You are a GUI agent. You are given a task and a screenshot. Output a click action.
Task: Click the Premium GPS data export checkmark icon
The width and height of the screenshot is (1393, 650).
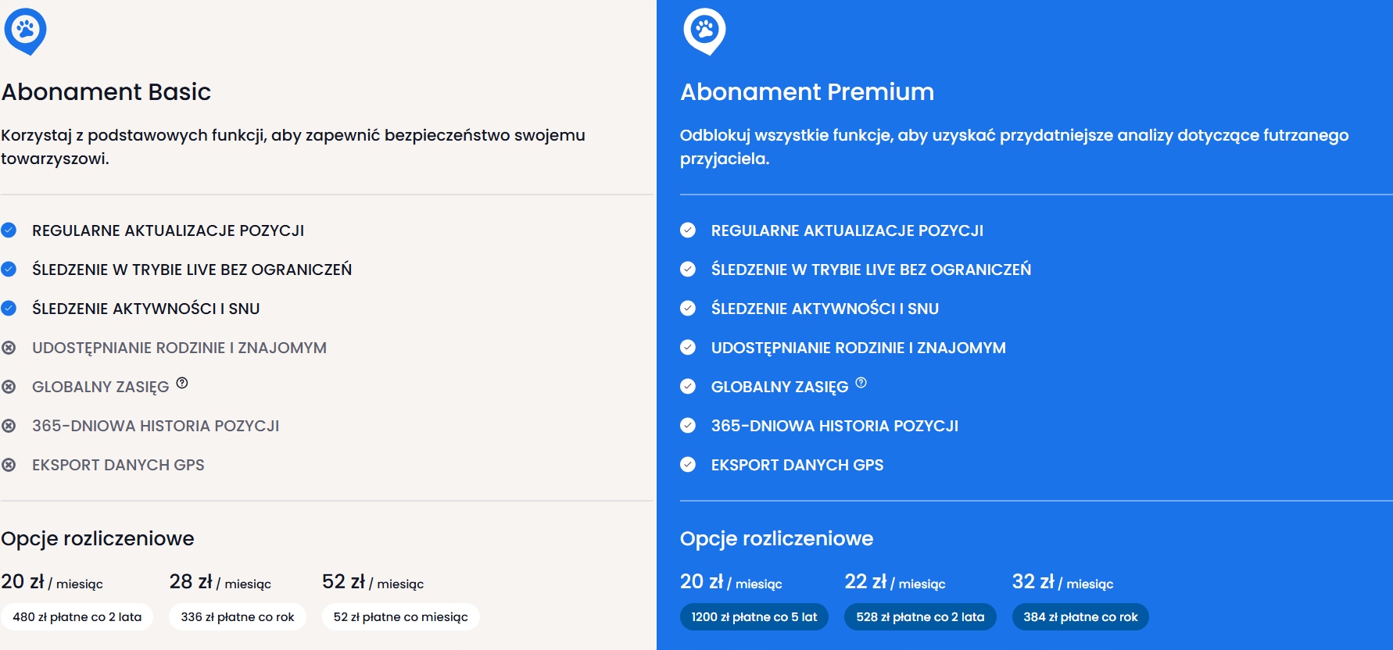tap(688, 465)
